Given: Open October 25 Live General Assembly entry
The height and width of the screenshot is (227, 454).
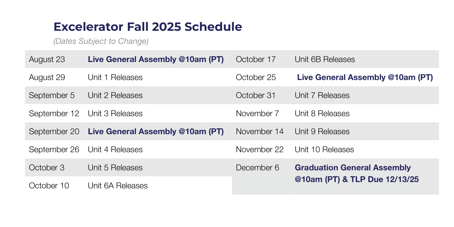Looking at the screenshot, I should point(365,77).
